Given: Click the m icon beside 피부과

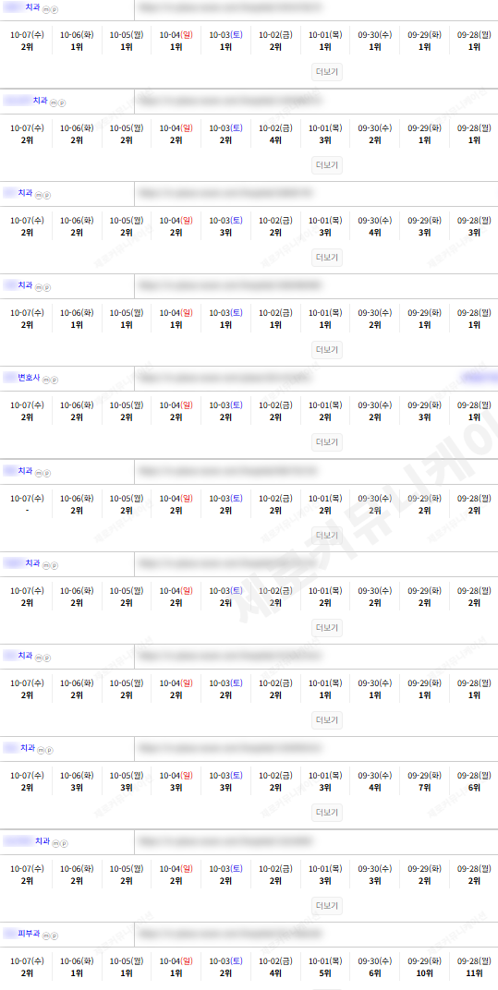Looking at the screenshot, I should coord(47,936).
